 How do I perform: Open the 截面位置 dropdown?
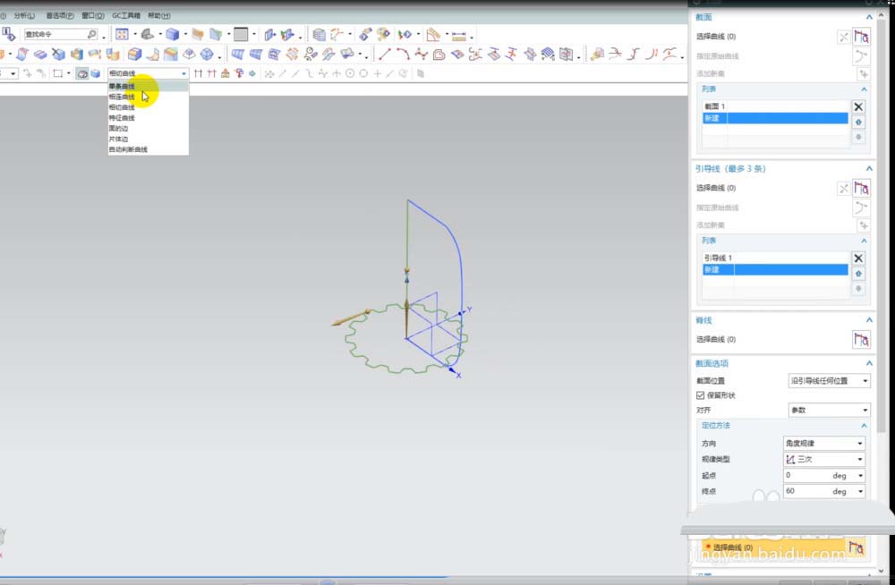pyautogui.click(x=828, y=381)
